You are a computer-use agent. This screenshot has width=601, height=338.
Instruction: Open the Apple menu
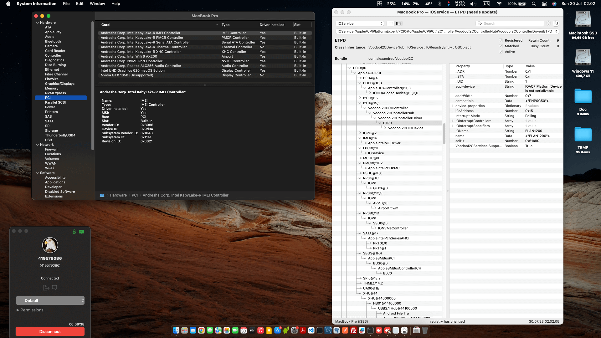8,4
